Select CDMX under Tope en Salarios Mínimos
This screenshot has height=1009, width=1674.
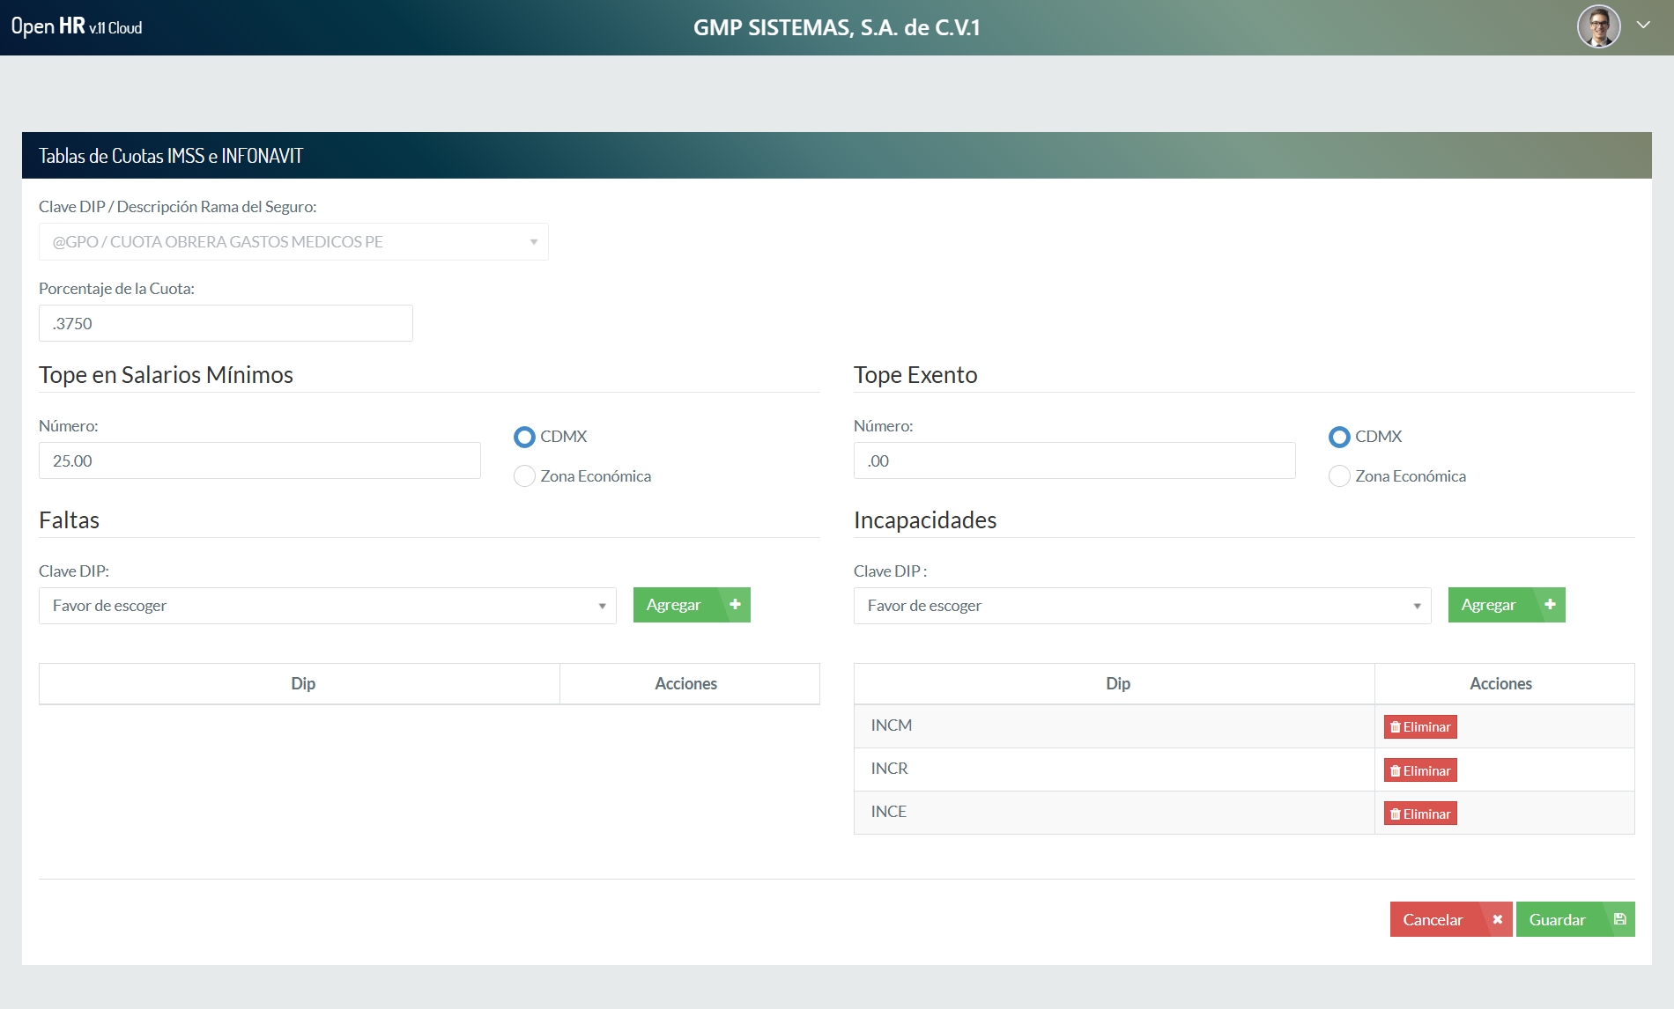point(524,437)
